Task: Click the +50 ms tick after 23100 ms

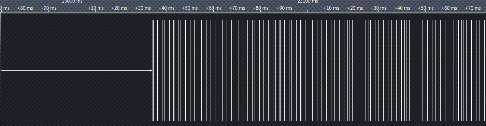Action: click(425, 8)
